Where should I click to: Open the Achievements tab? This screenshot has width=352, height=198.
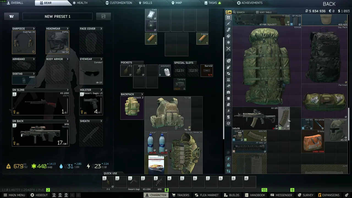249,3
